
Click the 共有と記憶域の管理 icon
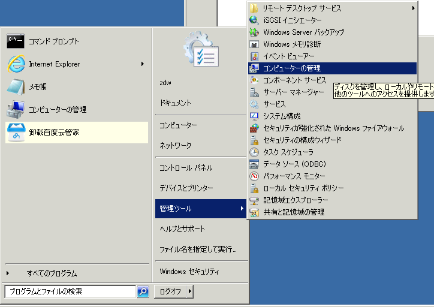point(254,212)
